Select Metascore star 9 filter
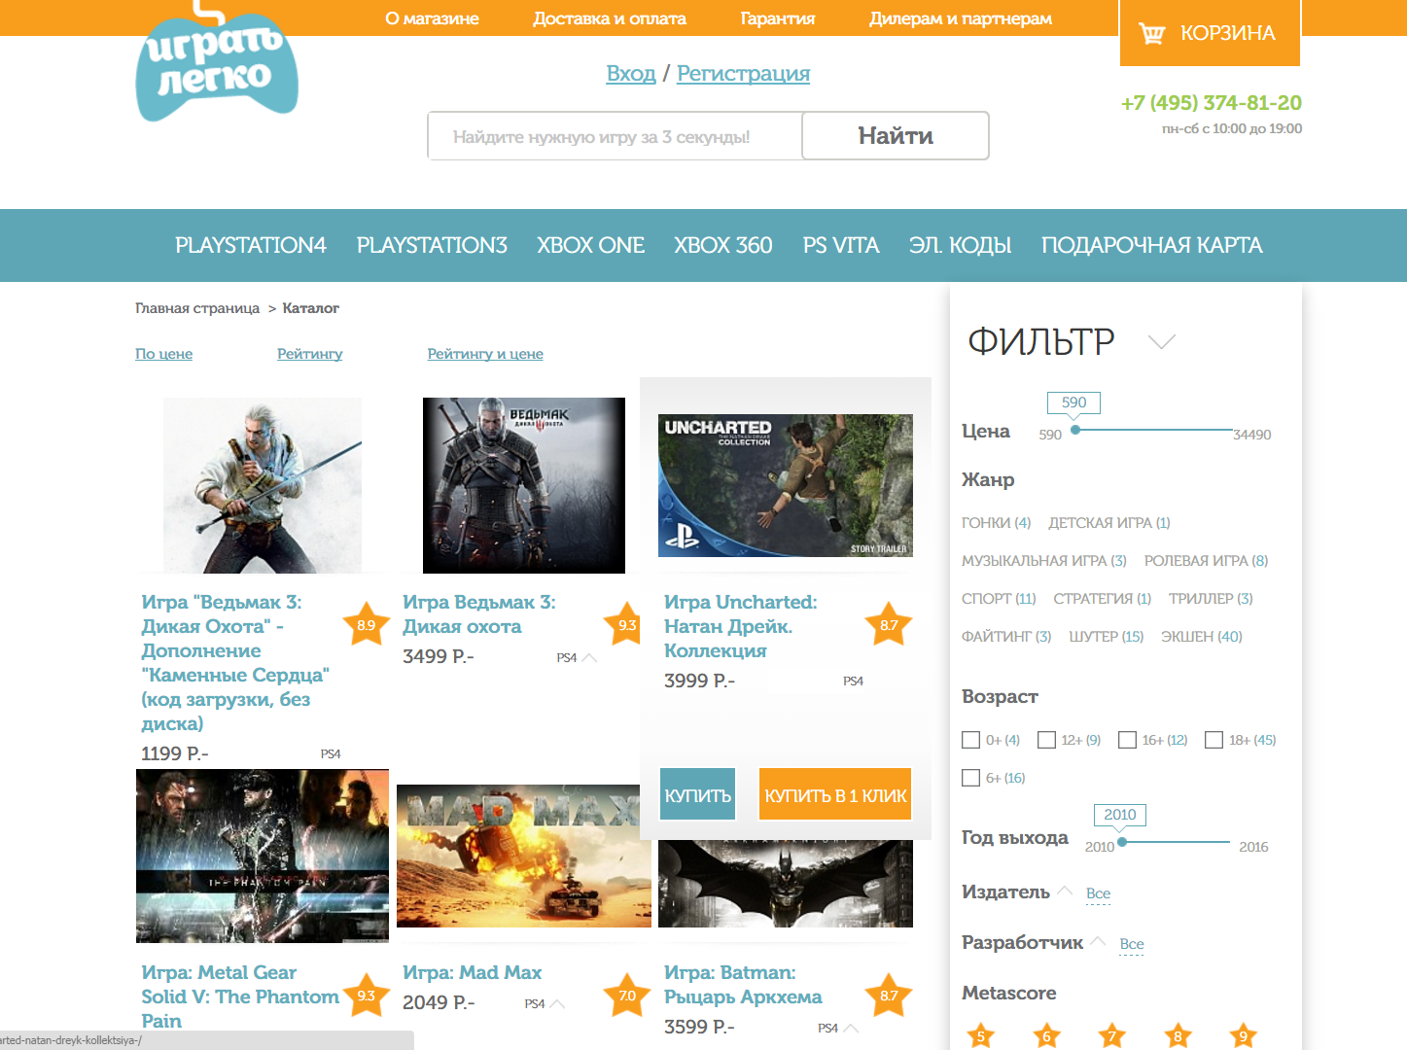 pyautogui.click(x=1243, y=1036)
